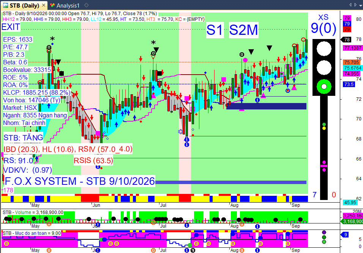Click the S2M signal label
The height and width of the screenshot is (253, 363).
(x=243, y=30)
